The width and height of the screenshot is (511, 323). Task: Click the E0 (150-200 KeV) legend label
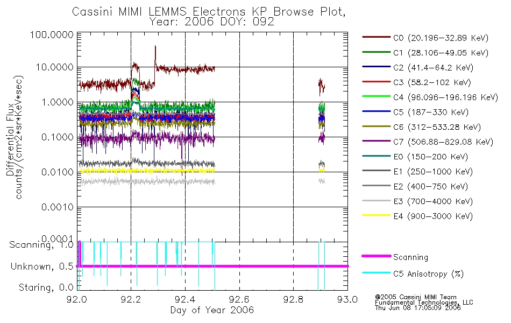(x=430, y=157)
